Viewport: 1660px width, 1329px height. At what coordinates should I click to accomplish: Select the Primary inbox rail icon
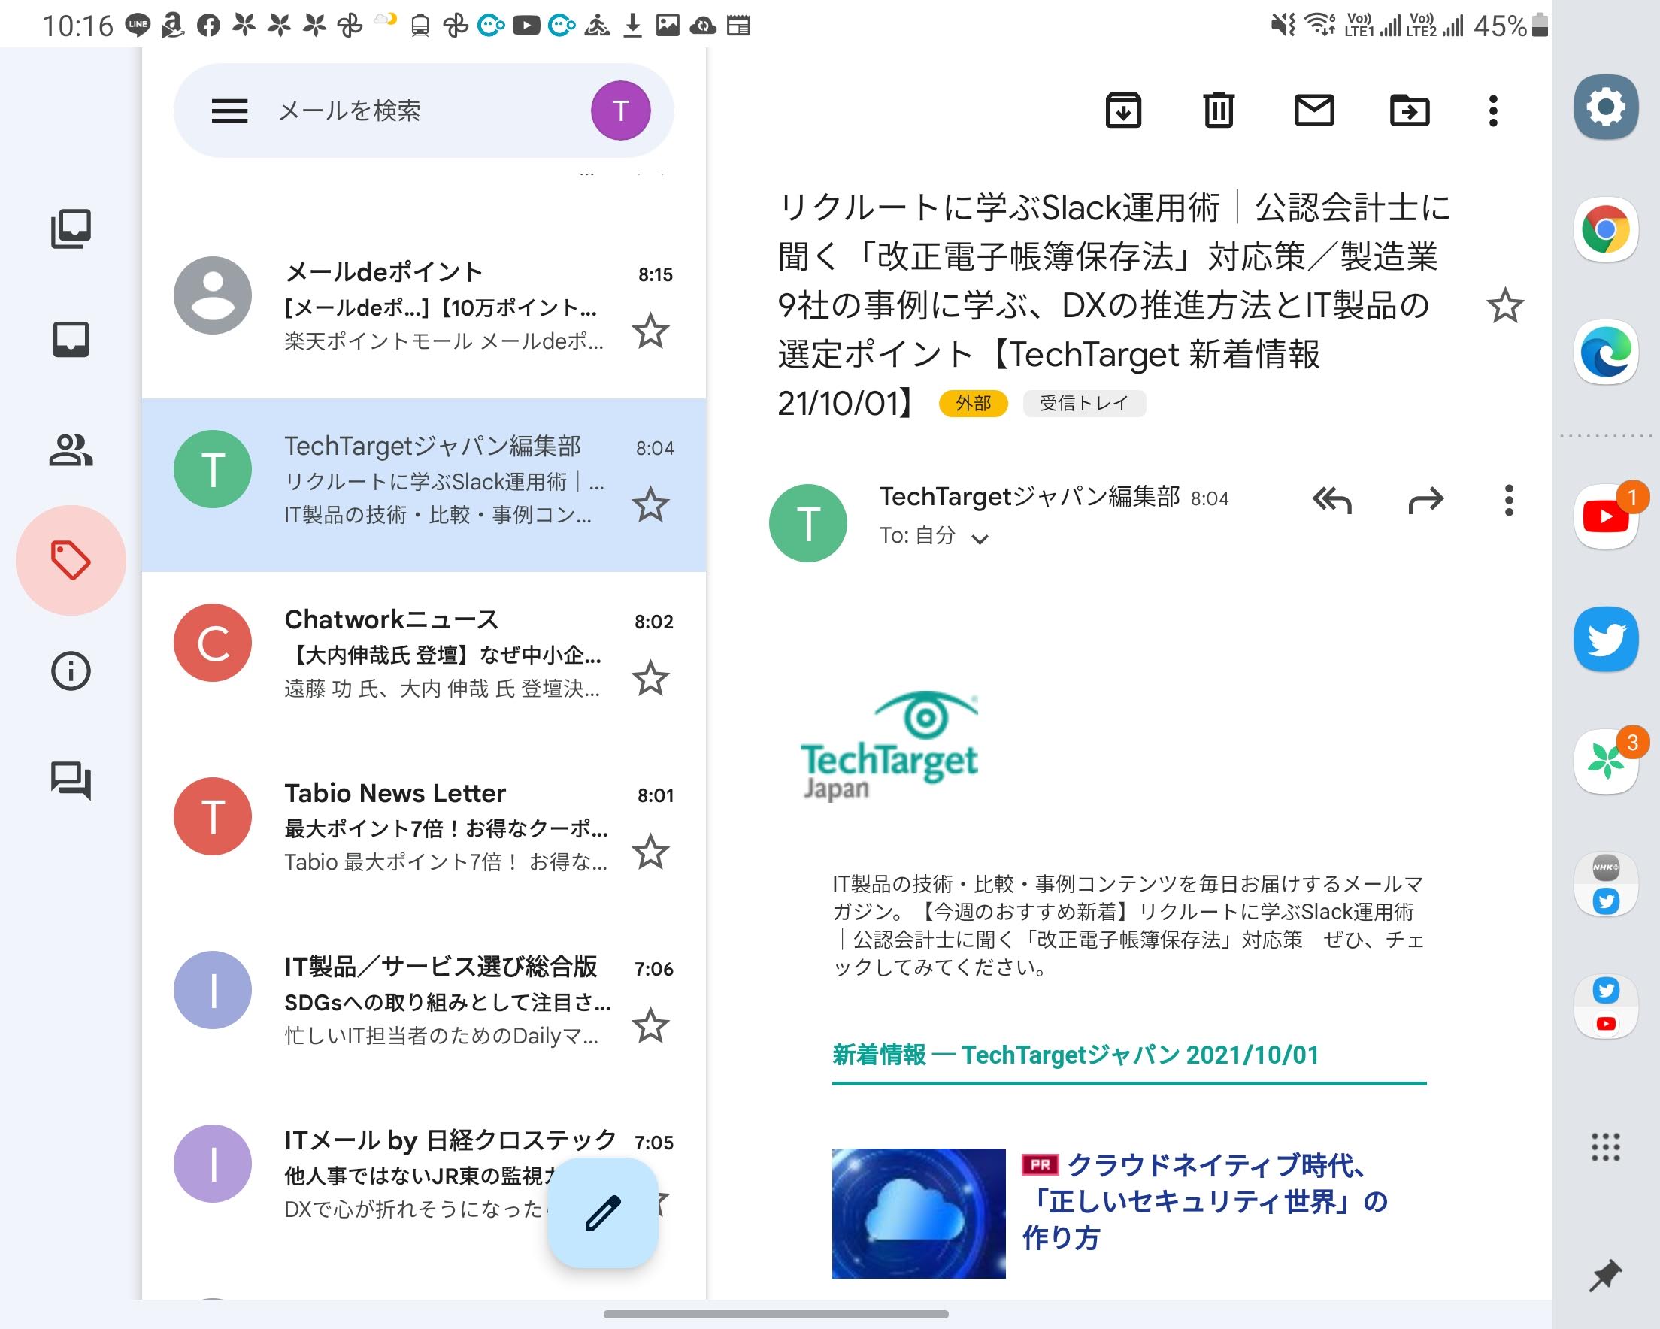point(71,340)
